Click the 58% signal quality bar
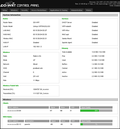 96,111
